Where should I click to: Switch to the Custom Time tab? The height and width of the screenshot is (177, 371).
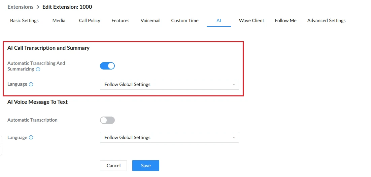coord(185,20)
